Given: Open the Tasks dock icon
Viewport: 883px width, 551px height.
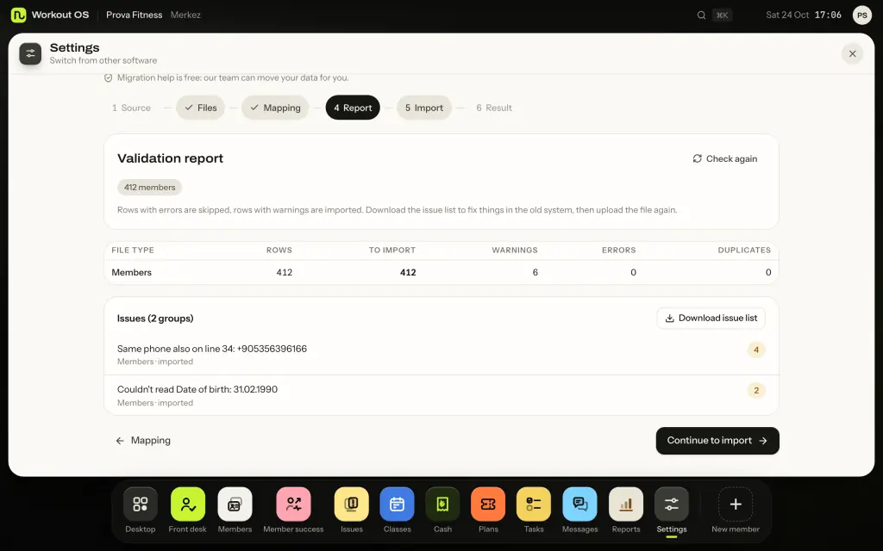Looking at the screenshot, I should pyautogui.click(x=534, y=504).
